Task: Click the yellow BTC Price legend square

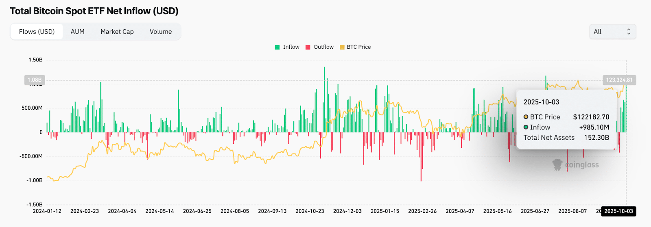Action: pyautogui.click(x=342, y=47)
